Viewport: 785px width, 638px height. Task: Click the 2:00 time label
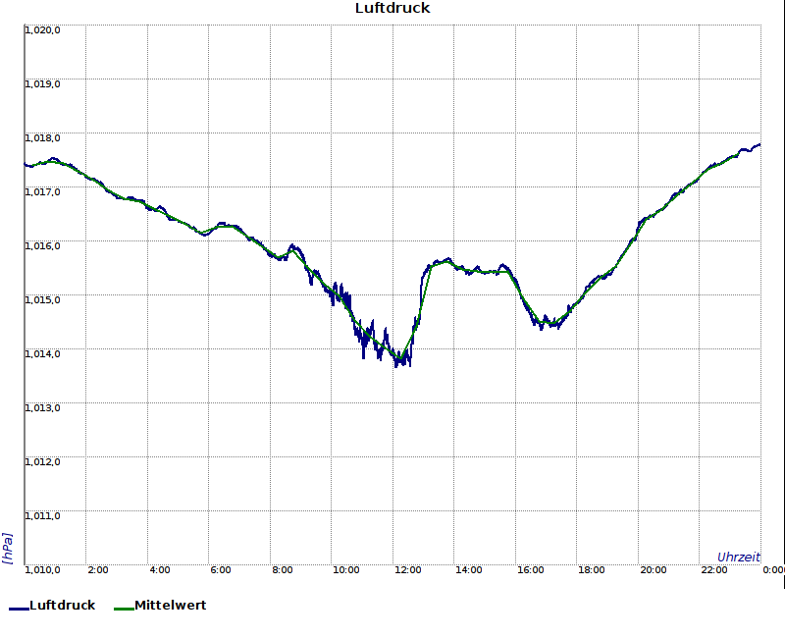[x=97, y=570]
